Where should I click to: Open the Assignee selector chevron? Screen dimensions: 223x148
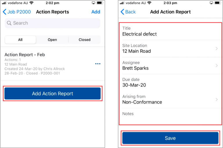pos(217,66)
